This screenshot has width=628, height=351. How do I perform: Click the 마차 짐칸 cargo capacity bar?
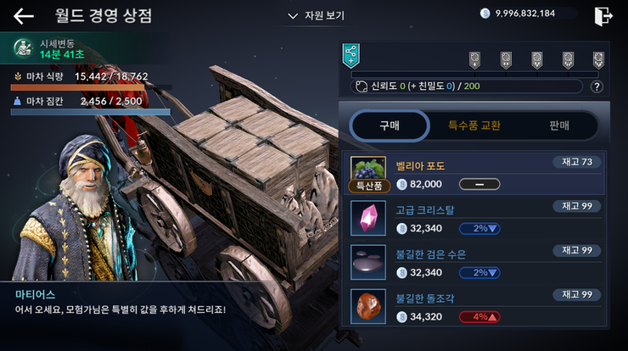(x=91, y=112)
